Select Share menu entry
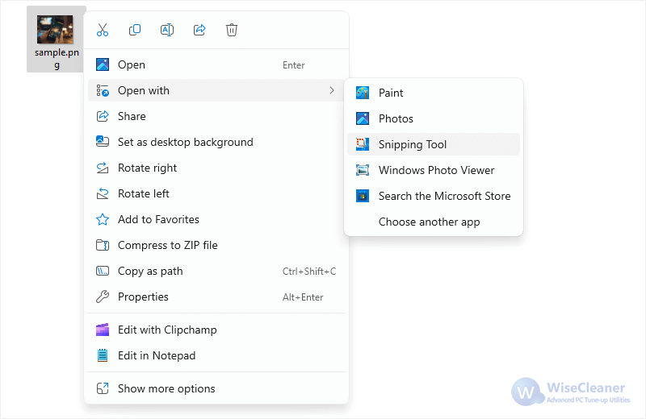This screenshot has height=419, width=646. tap(216, 116)
